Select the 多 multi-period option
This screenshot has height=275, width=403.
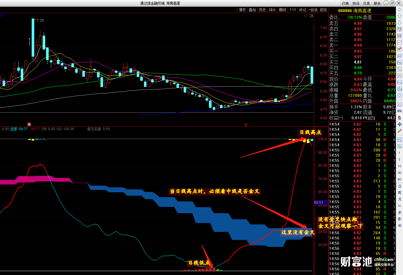[400, 213]
